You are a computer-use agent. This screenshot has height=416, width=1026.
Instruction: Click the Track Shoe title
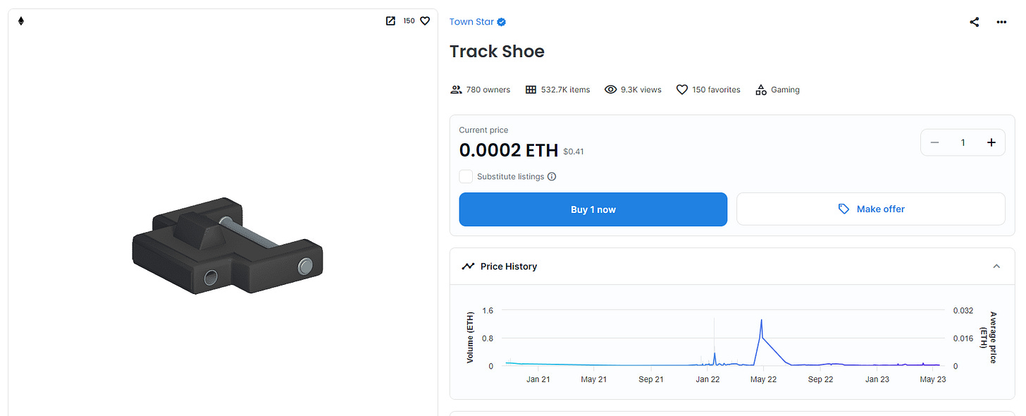point(497,51)
